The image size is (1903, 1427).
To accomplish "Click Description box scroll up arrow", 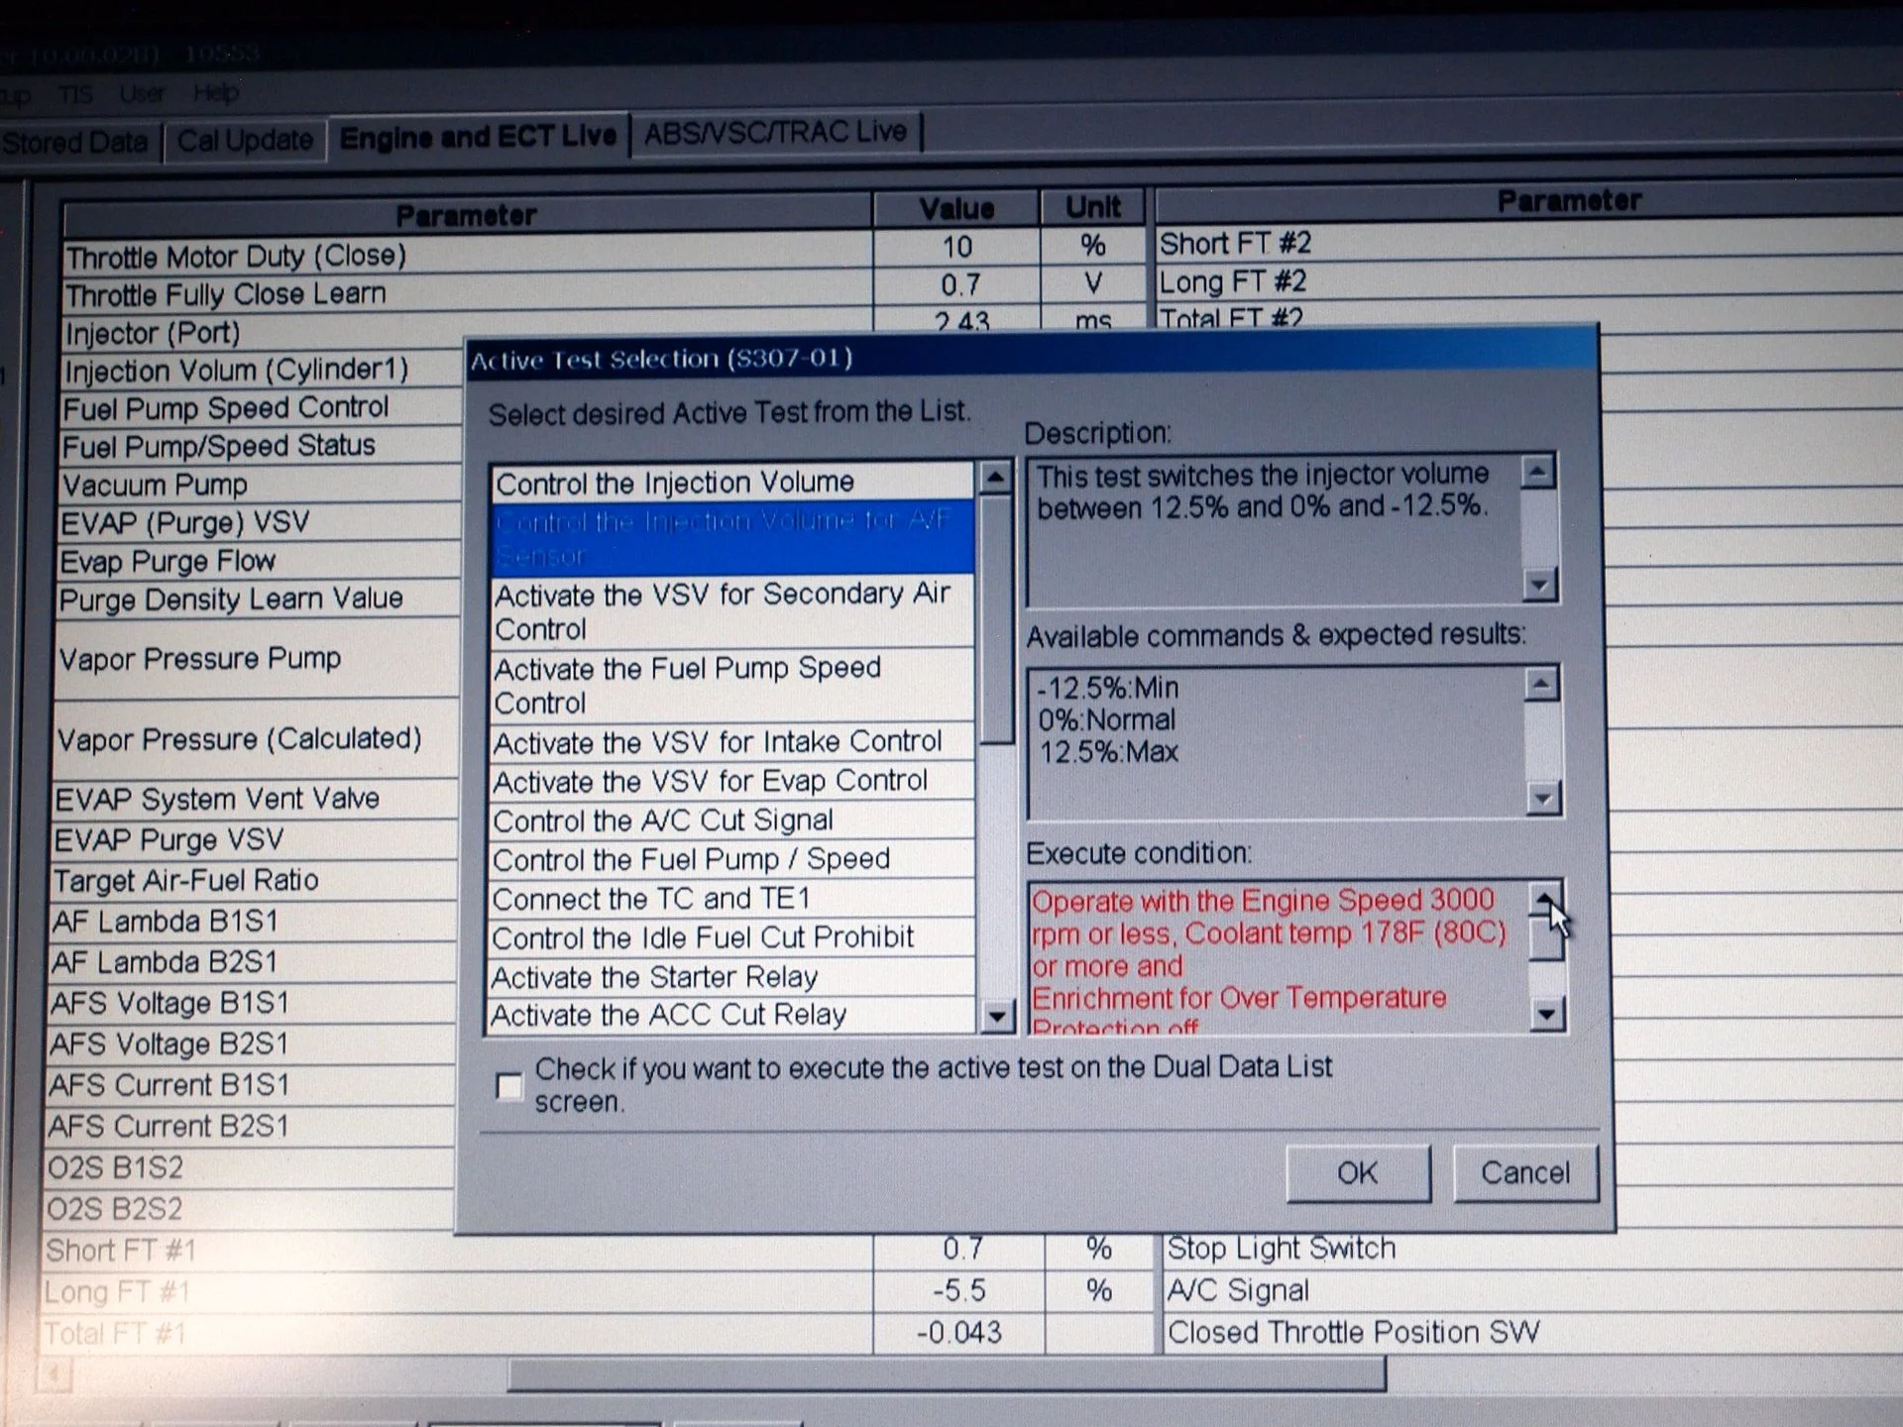I will pos(1537,472).
